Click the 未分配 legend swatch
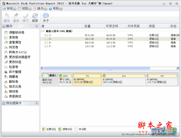This screenshot has width=181, height=138. (76, 129)
